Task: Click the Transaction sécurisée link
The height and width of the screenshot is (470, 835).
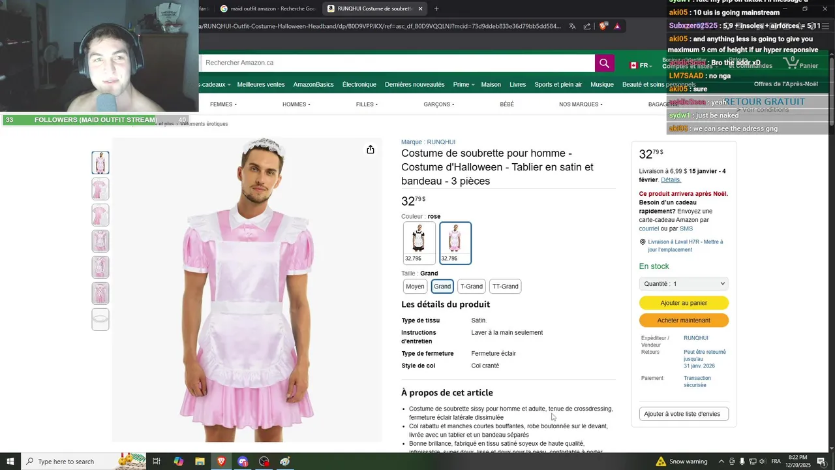Action: pyautogui.click(x=697, y=381)
